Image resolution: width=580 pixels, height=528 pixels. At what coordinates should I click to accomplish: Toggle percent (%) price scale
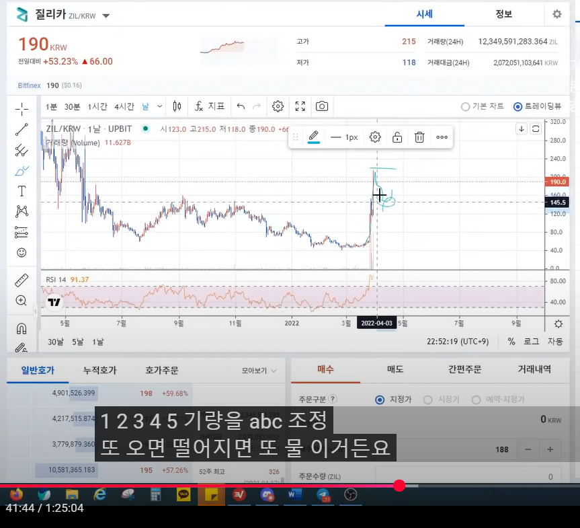511,342
